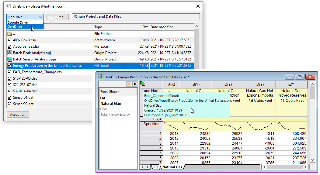
Task: Click the 400k Rows.csv file icon
Action: coord(10,40)
